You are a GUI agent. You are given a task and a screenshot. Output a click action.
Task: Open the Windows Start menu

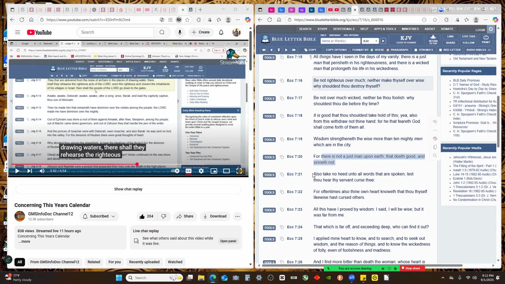click(119, 278)
